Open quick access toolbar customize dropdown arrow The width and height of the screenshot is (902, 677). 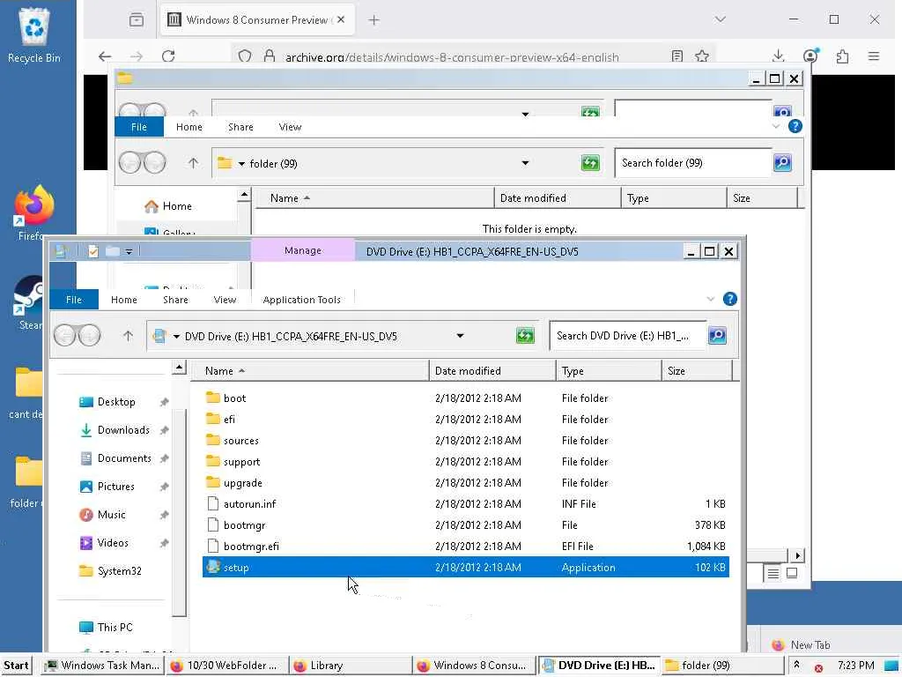click(x=129, y=251)
